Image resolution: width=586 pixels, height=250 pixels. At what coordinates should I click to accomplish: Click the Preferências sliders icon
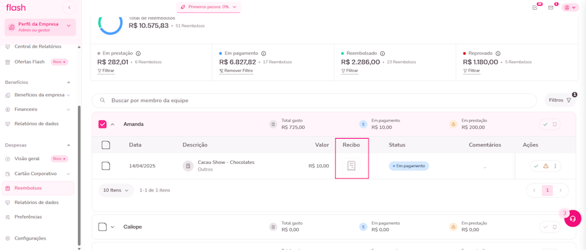pyautogui.click(x=8, y=217)
